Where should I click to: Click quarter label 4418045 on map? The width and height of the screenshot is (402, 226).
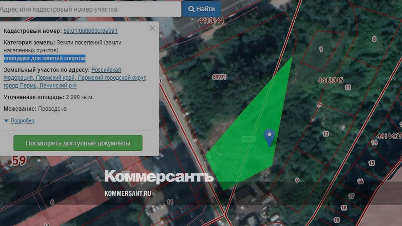click(330, 80)
